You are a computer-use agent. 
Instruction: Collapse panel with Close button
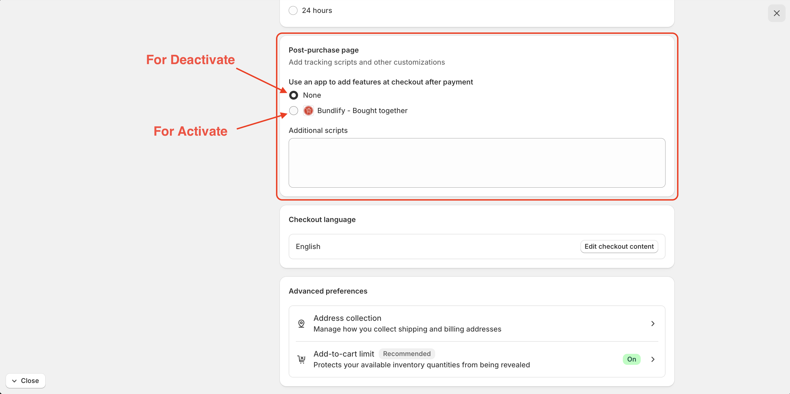click(26, 381)
